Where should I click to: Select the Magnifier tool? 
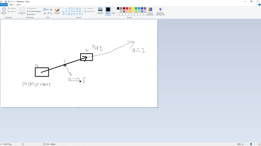(51, 13)
